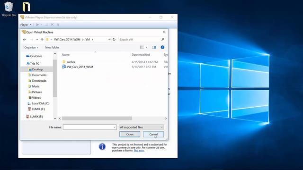This screenshot has width=303, height=170.
Task: Open the folder icon on desktop
Action: click(26, 7)
